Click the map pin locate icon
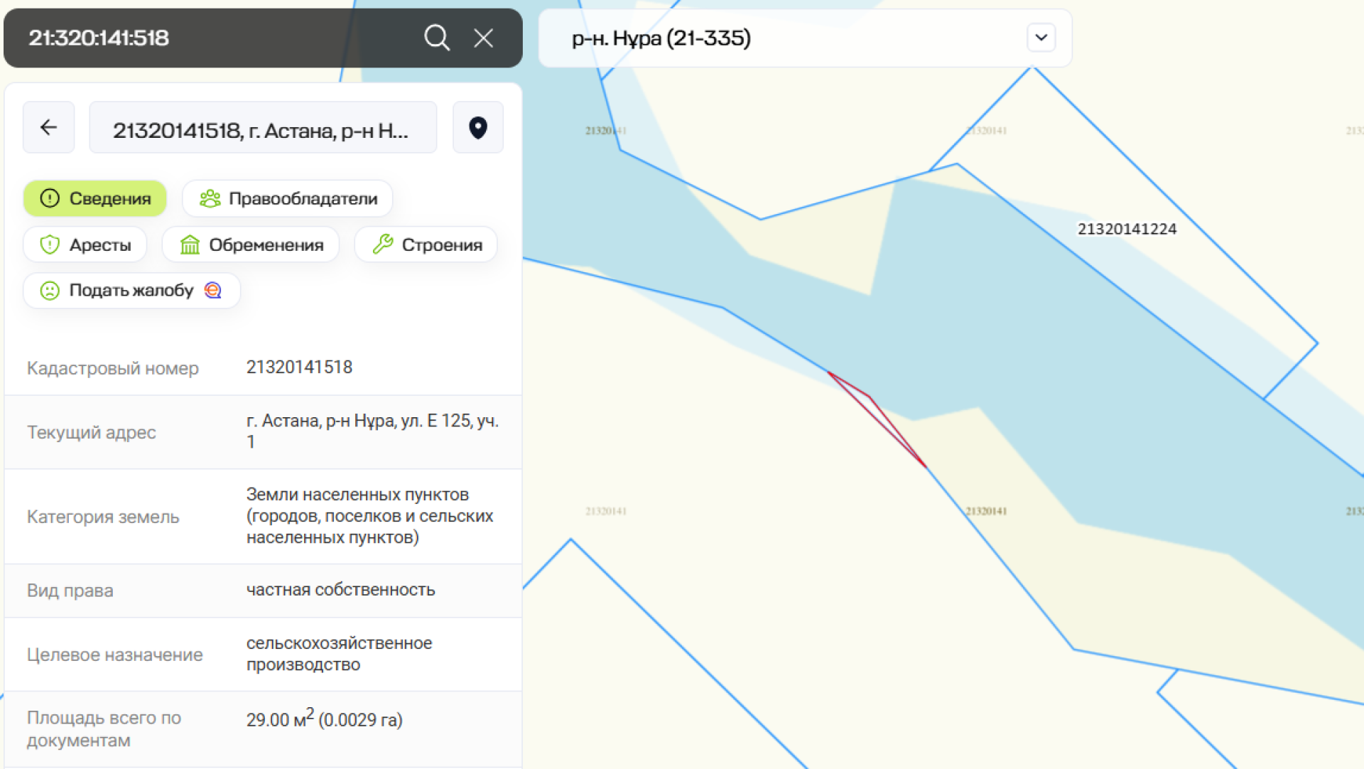 (478, 127)
